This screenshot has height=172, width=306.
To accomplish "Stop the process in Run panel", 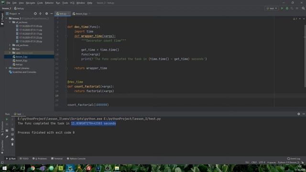I will click(7, 124).
